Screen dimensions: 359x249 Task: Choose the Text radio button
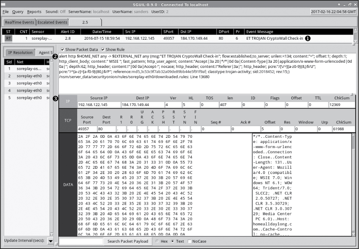172,241
